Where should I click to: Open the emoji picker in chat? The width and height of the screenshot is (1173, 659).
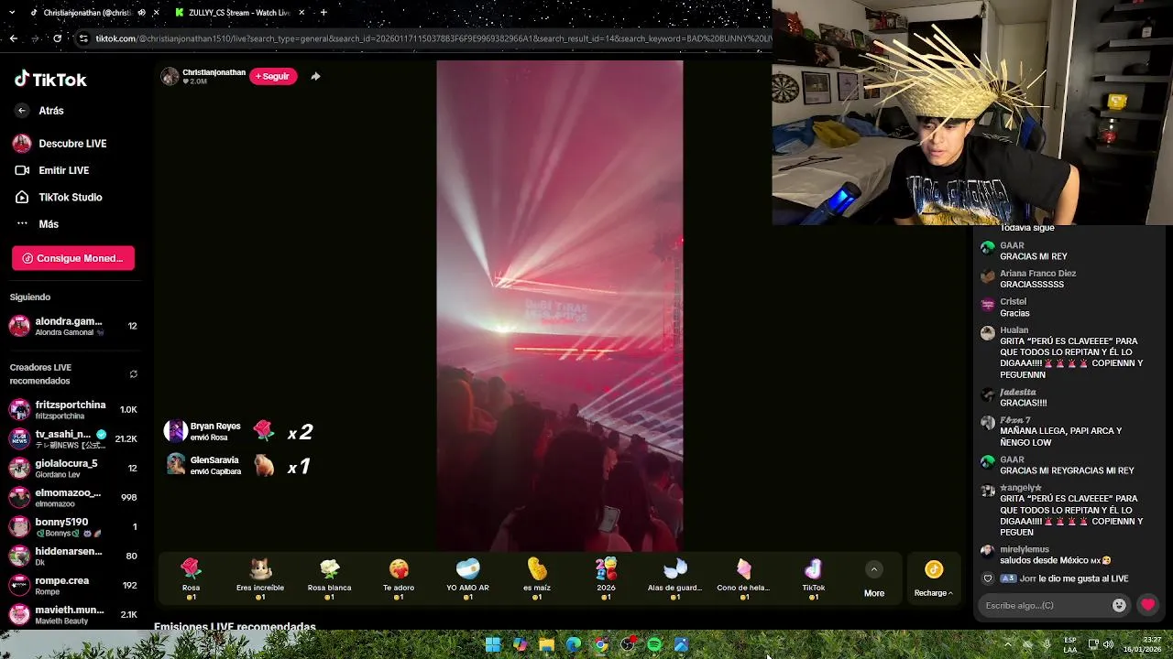1119,605
